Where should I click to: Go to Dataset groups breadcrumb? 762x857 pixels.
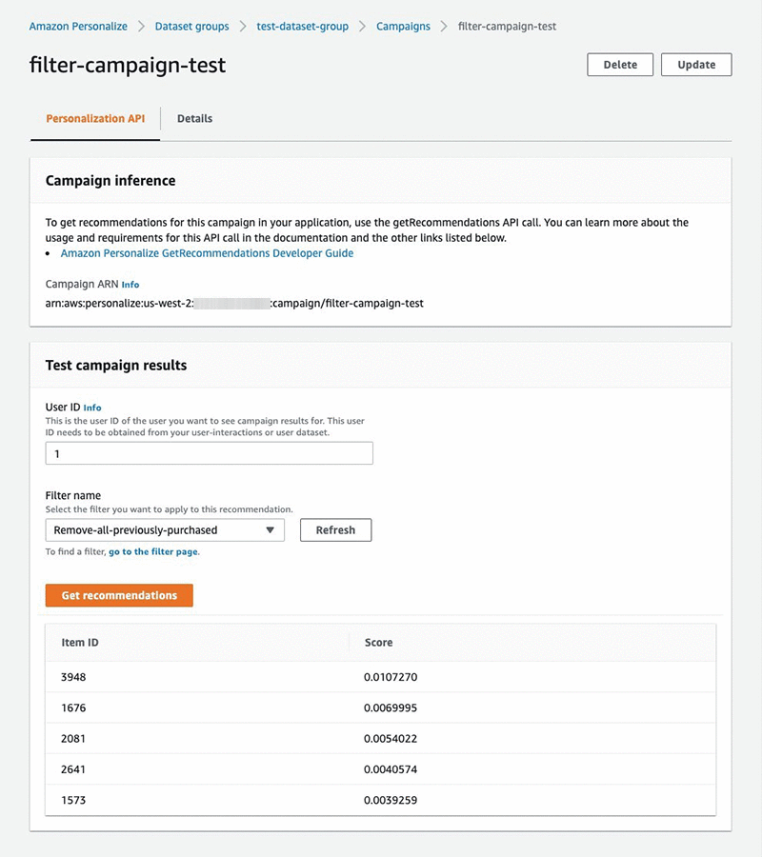click(x=191, y=27)
